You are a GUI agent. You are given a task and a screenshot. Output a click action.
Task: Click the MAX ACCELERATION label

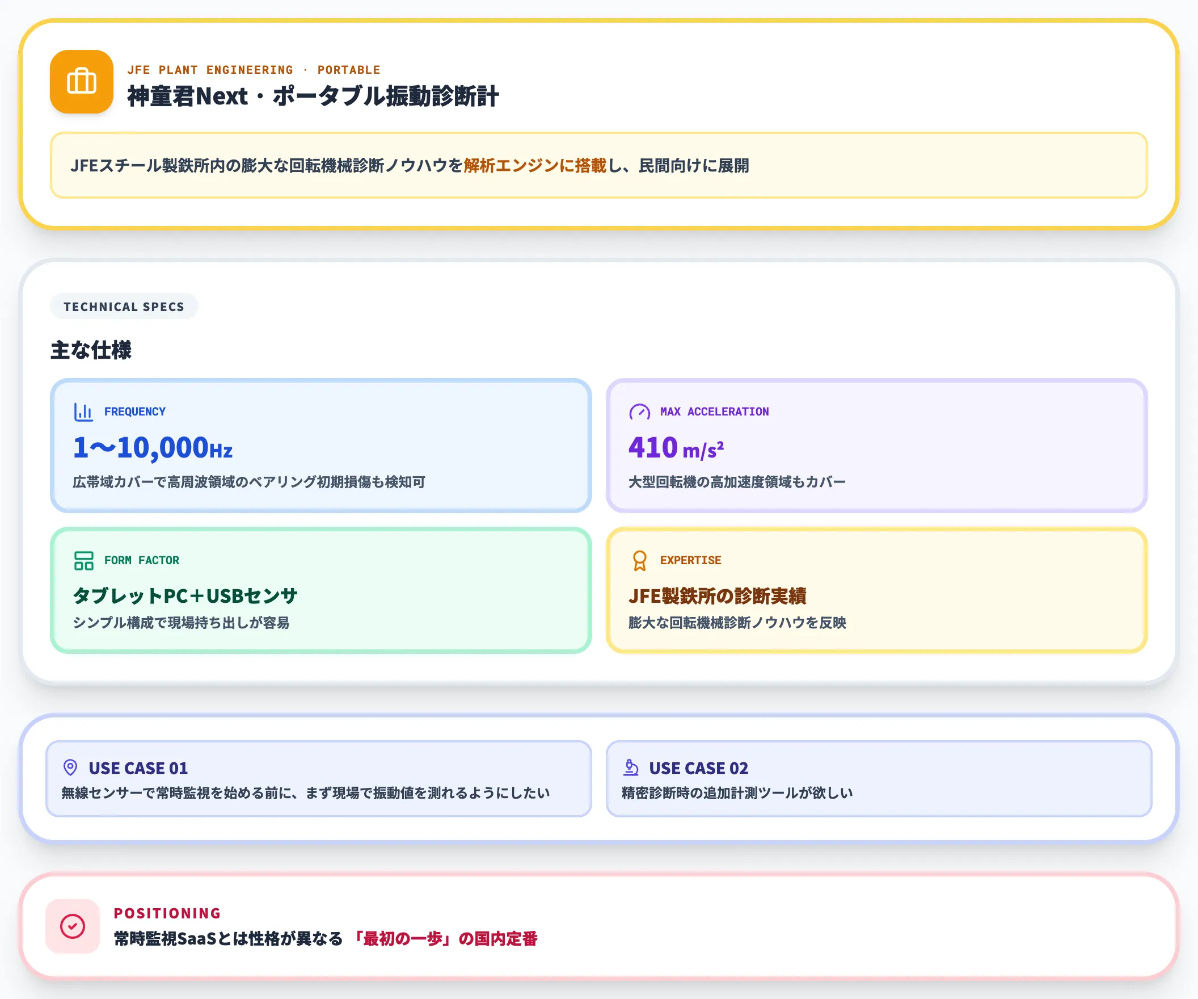click(x=714, y=412)
